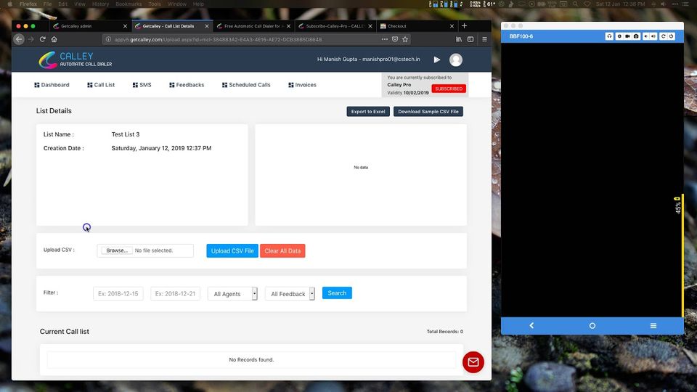Screen dimensions: 697x392
Task: Open the Scheduled Calls nav item
Action: point(246,85)
